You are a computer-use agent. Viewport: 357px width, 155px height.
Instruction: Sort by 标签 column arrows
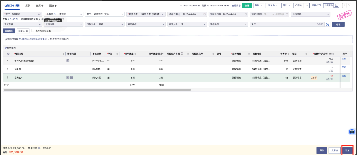(306, 54)
